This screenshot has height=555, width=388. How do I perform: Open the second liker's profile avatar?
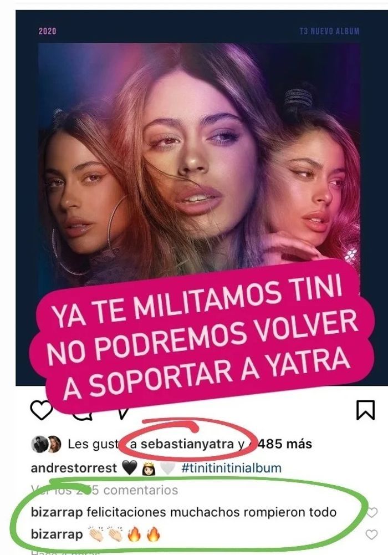(54, 444)
